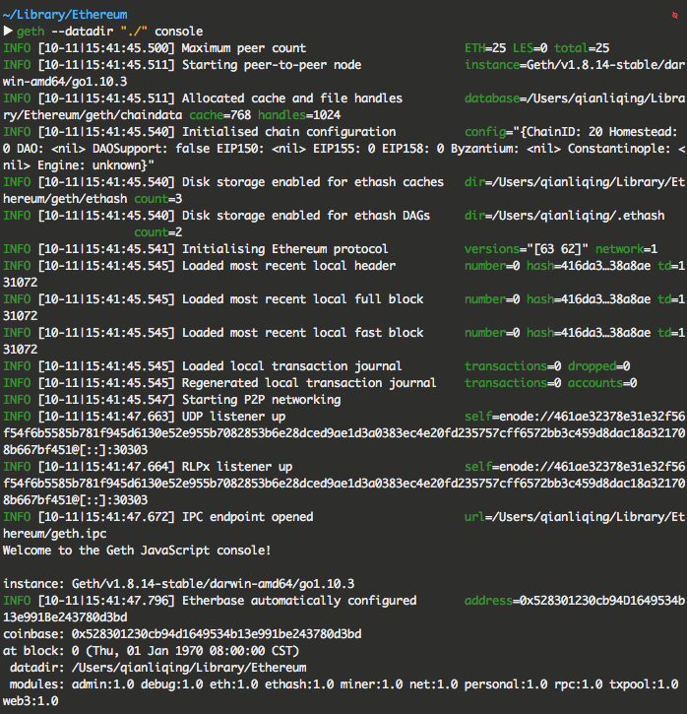Click 'Loaded local transaction journal' message
Image resolution: width=687 pixels, height=714 pixels.
tap(291, 366)
